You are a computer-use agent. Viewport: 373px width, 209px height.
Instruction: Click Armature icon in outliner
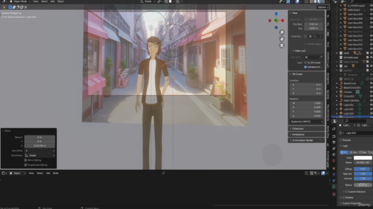[x=345, y=75]
